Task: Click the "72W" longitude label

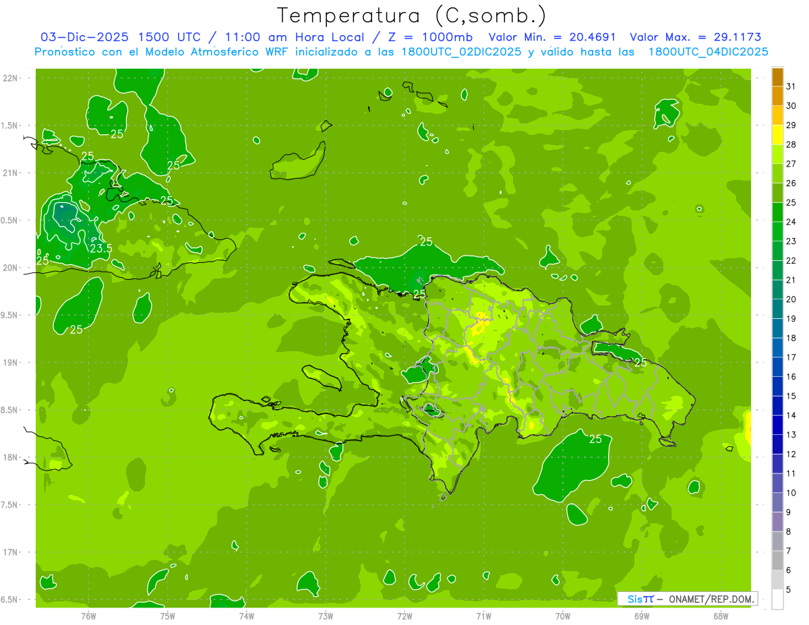Action: (x=405, y=616)
